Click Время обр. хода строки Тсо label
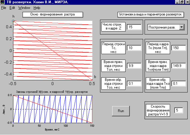This screenshot has height=135, width=190. point(113,83)
